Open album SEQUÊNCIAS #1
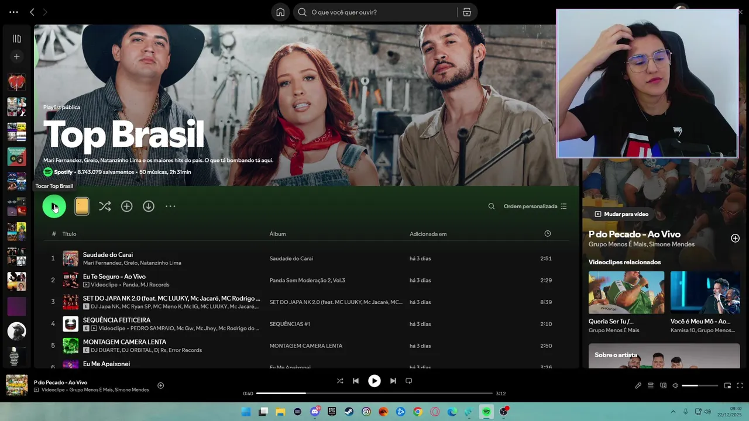This screenshot has height=421, width=749. tap(290, 324)
